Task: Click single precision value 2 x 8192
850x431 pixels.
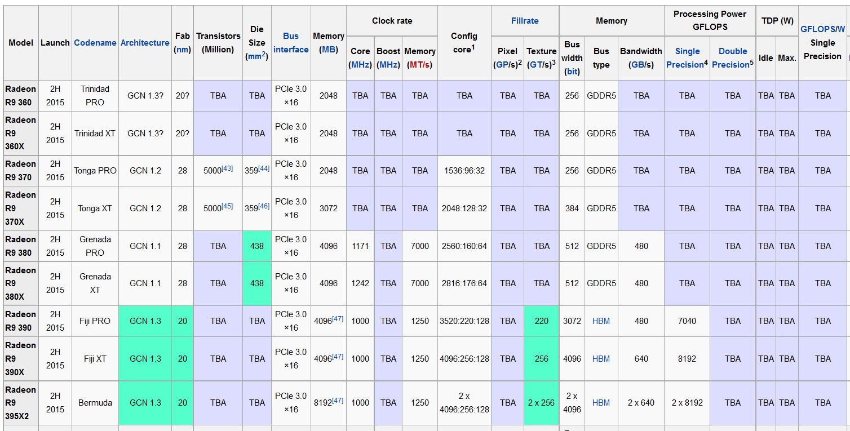Action: click(x=687, y=403)
